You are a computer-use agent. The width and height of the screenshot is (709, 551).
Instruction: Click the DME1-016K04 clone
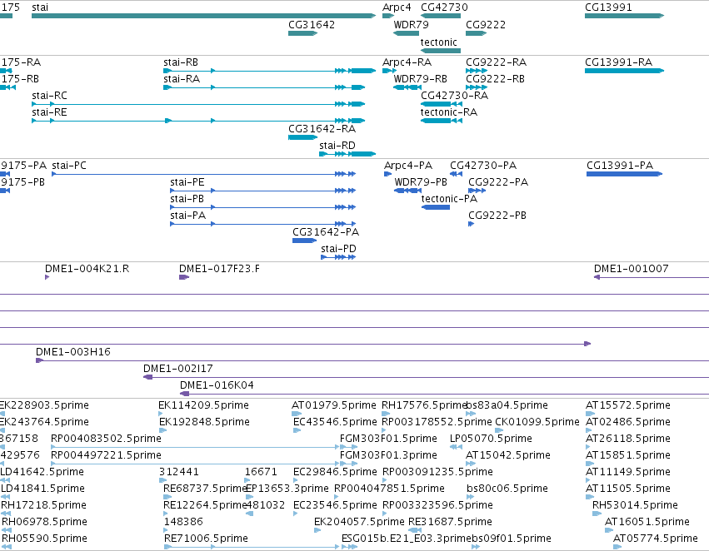coord(445,395)
